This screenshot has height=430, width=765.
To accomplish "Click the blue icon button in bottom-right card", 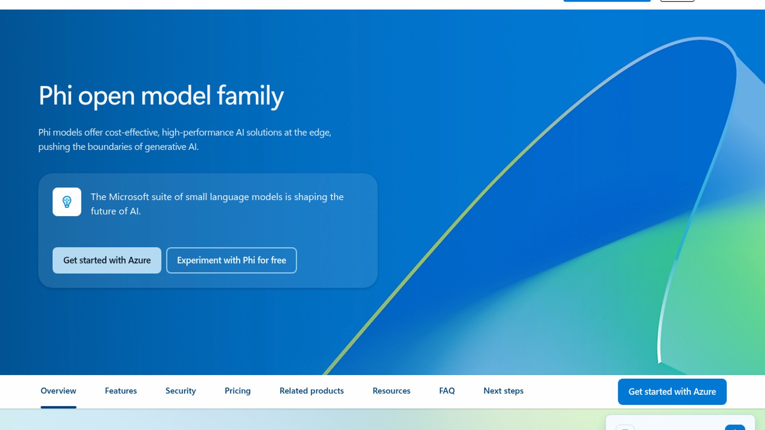I will pos(735,428).
